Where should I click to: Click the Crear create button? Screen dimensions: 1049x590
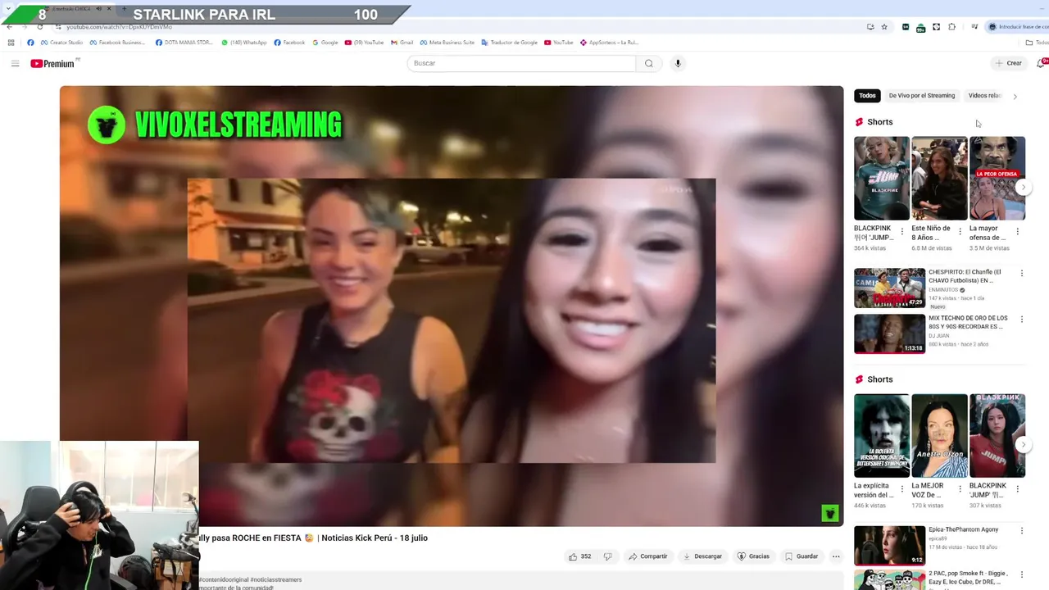click(x=1009, y=63)
